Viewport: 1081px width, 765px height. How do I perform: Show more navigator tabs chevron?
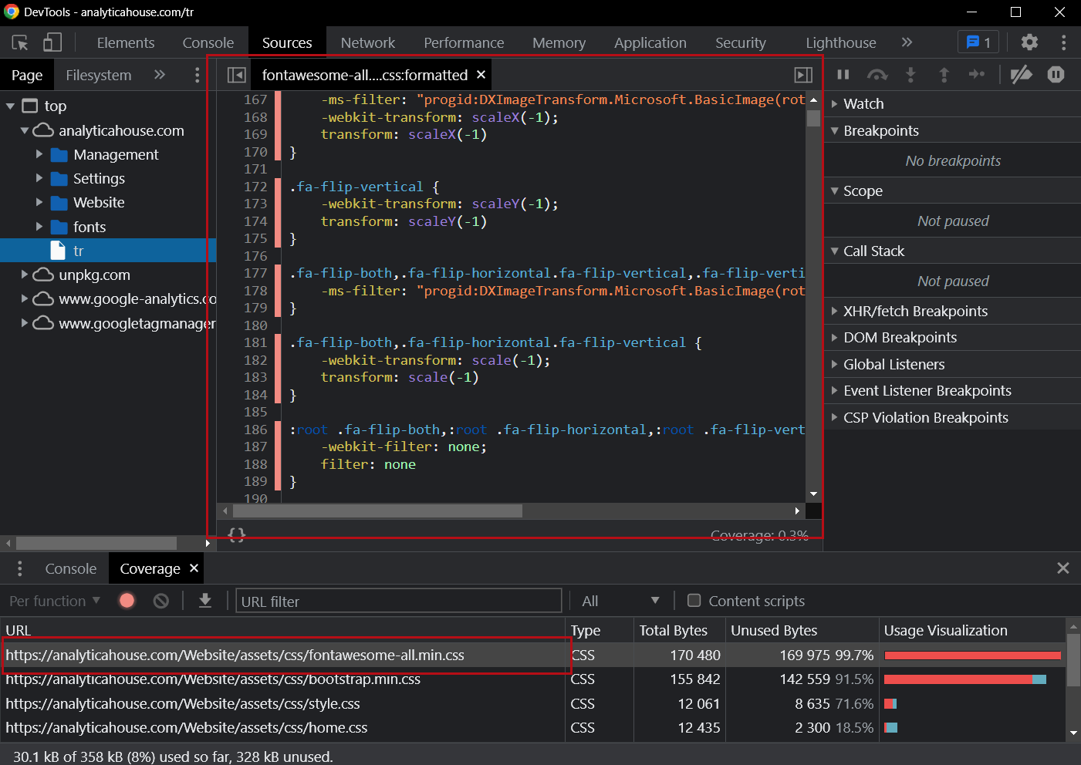point(160,75)
